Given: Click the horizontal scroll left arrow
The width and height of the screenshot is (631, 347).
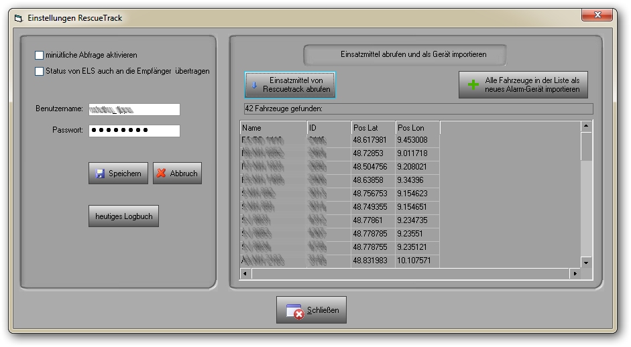Looking at the screenshot, I should point(245,273).
